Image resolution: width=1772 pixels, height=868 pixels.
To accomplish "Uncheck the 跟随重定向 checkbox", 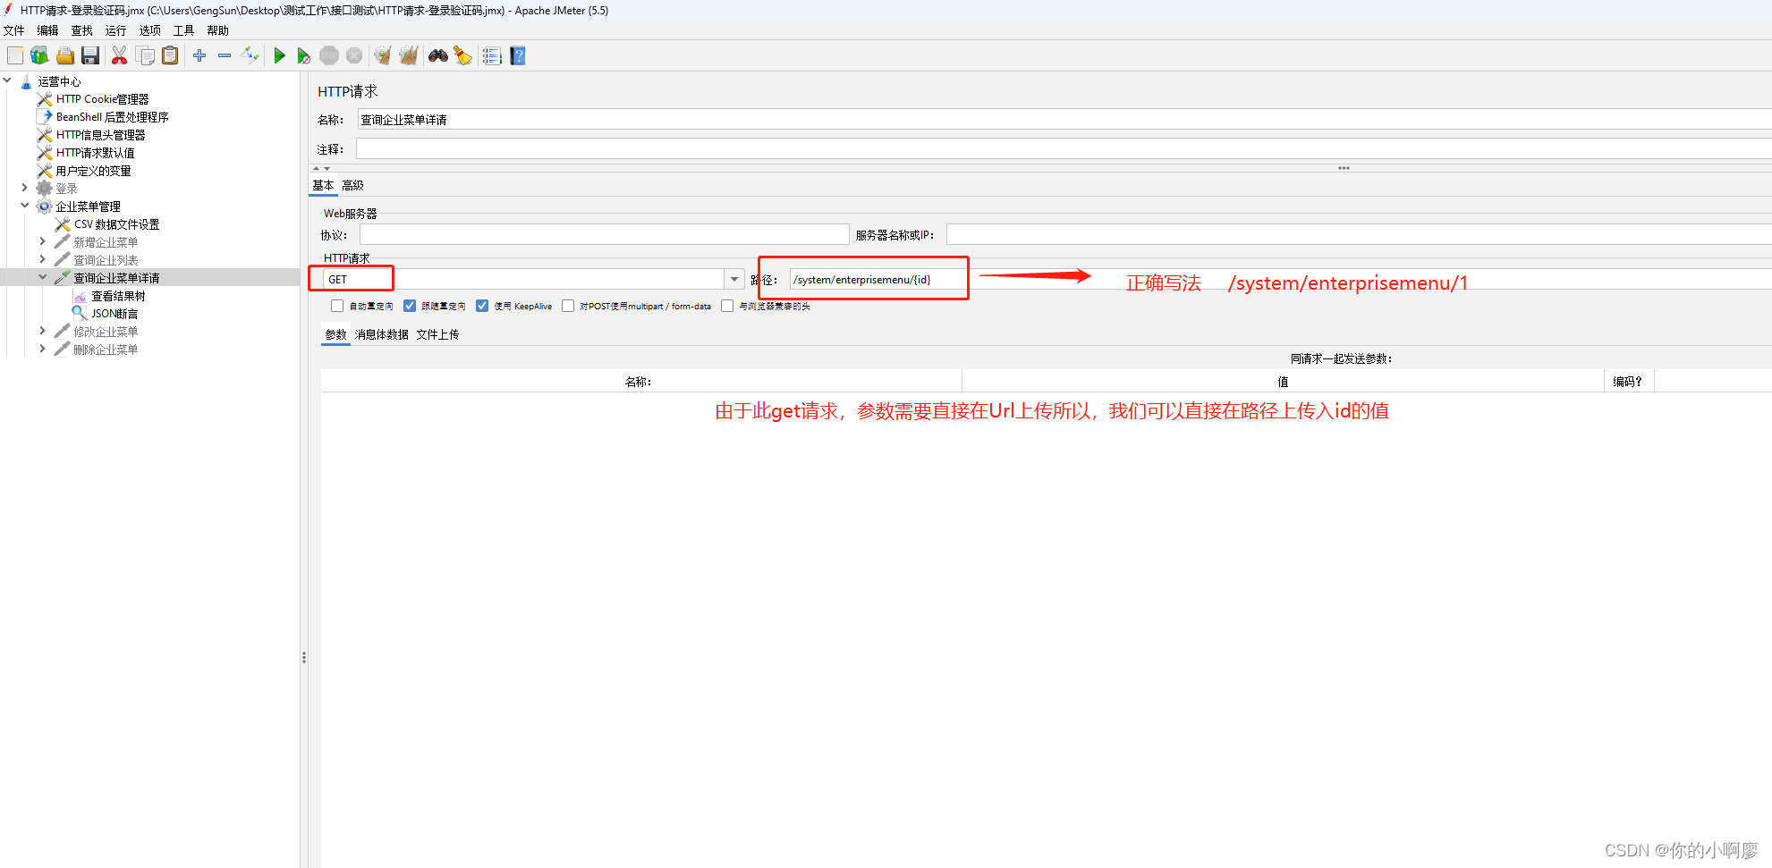I will [x=410, y=306].
